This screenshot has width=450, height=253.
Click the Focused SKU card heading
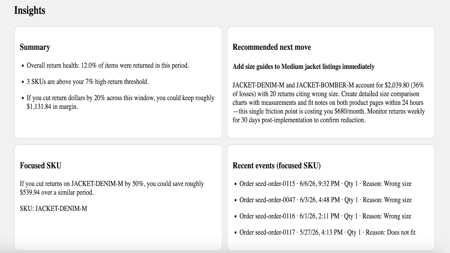pyautogui.click(x=40, y=166)
